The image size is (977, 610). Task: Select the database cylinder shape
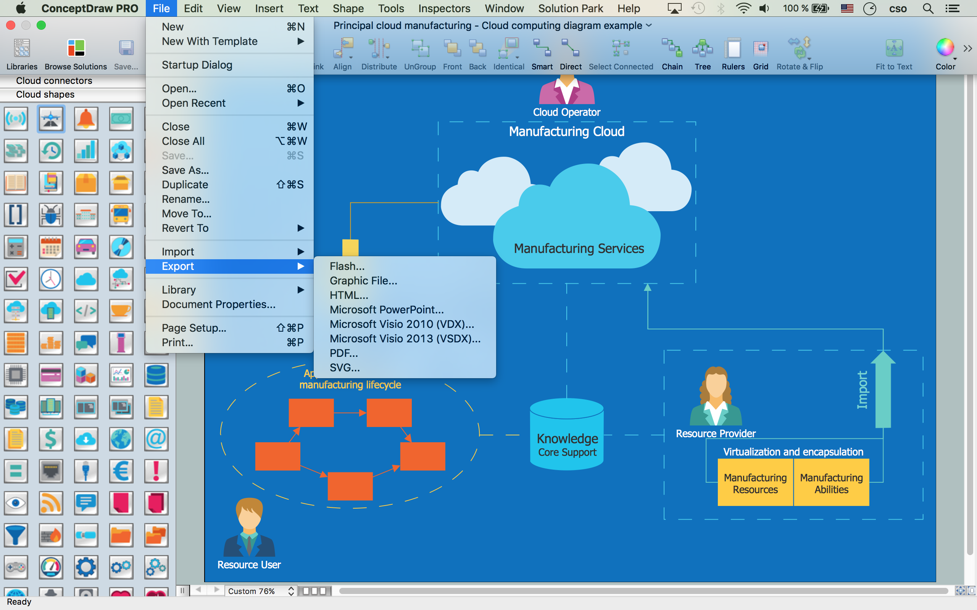pos(156,375)
